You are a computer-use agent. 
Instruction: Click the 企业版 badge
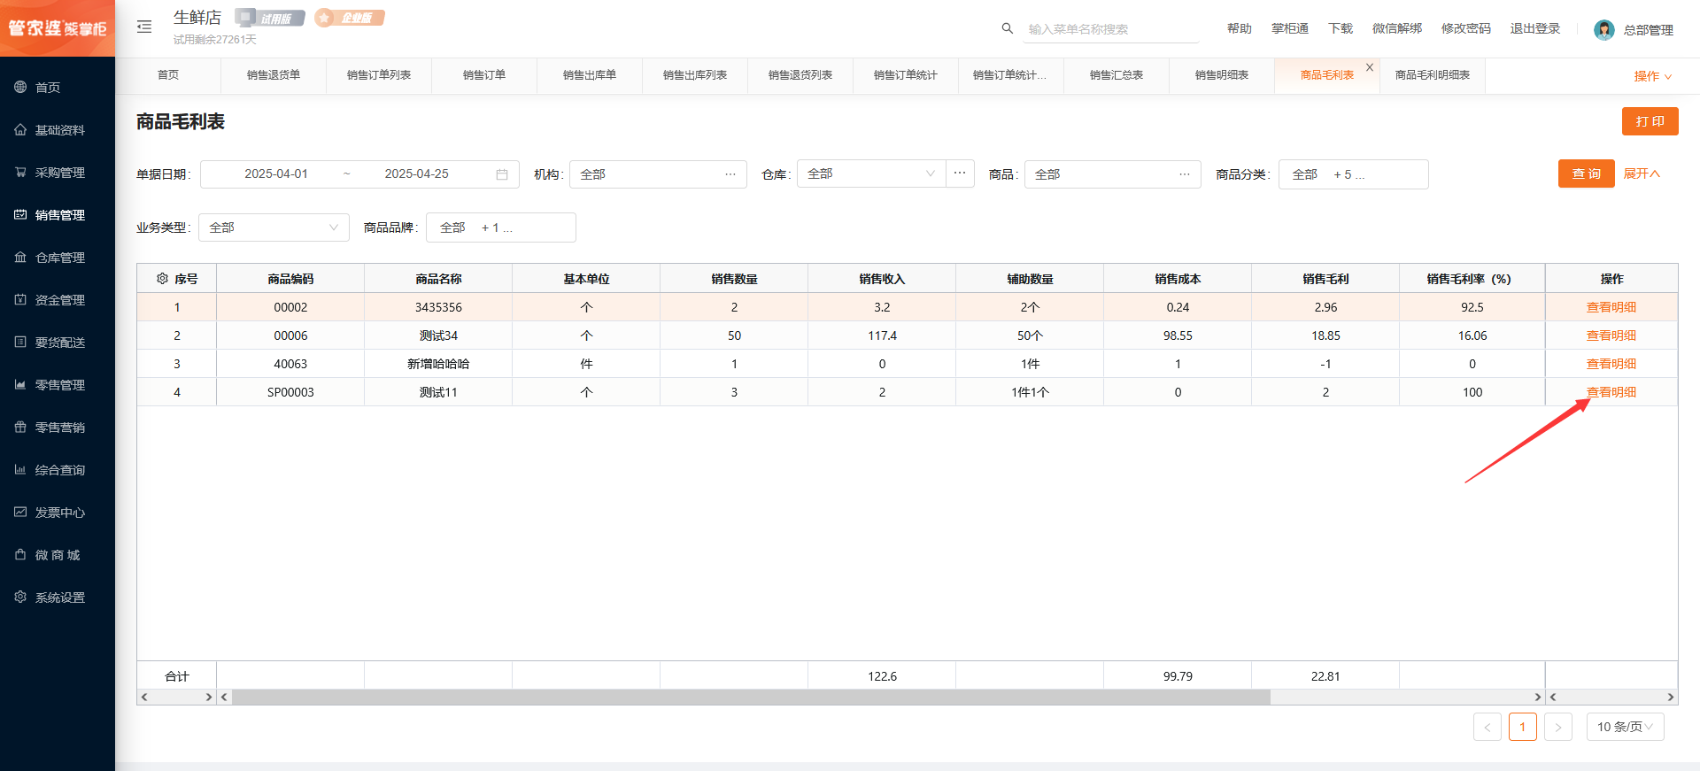click(x=351, y=18)
